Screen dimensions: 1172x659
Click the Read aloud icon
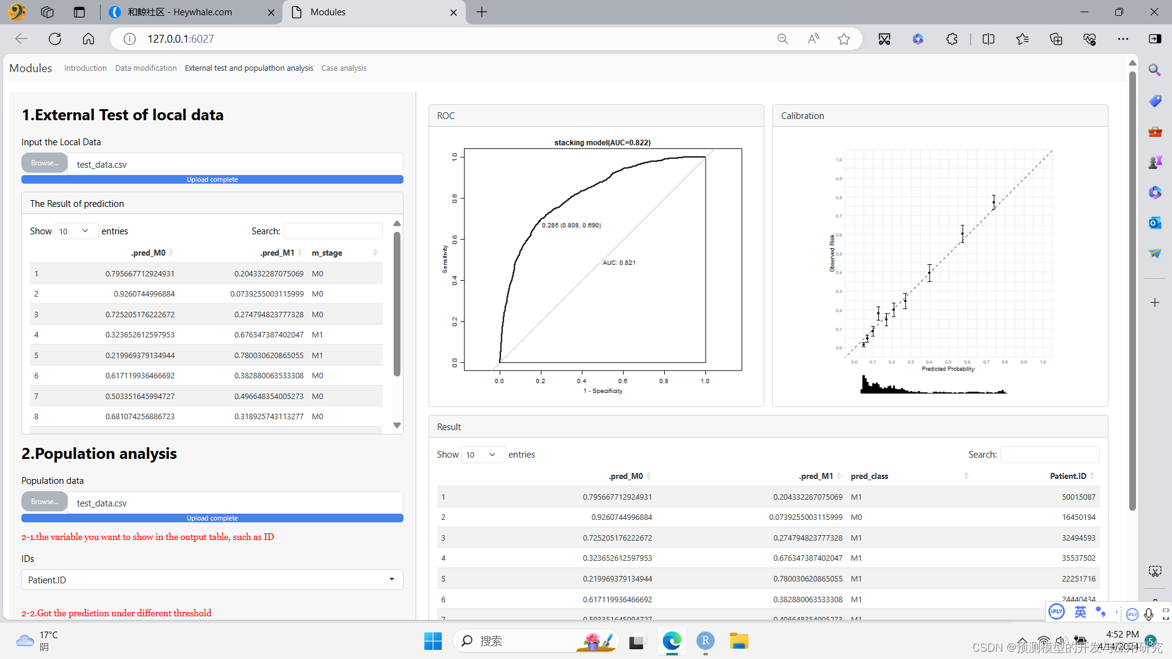813,39
